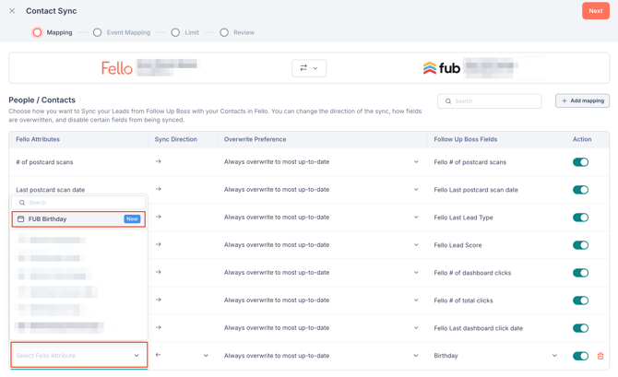
Task: Click the sync direction swap icon between logos
Action: [303, 68]
